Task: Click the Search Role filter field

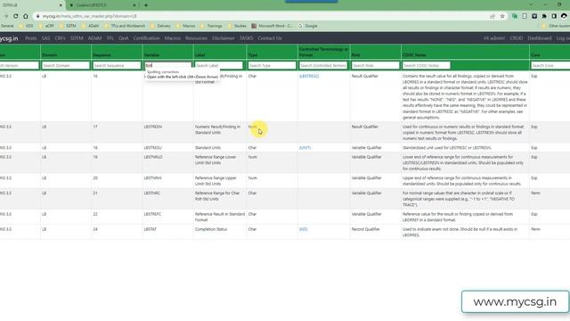Action: tap(375, 65)
